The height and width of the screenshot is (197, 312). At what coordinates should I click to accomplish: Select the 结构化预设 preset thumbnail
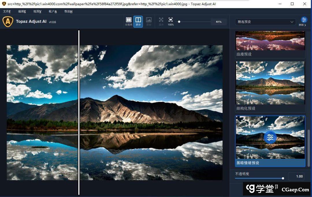270,83
